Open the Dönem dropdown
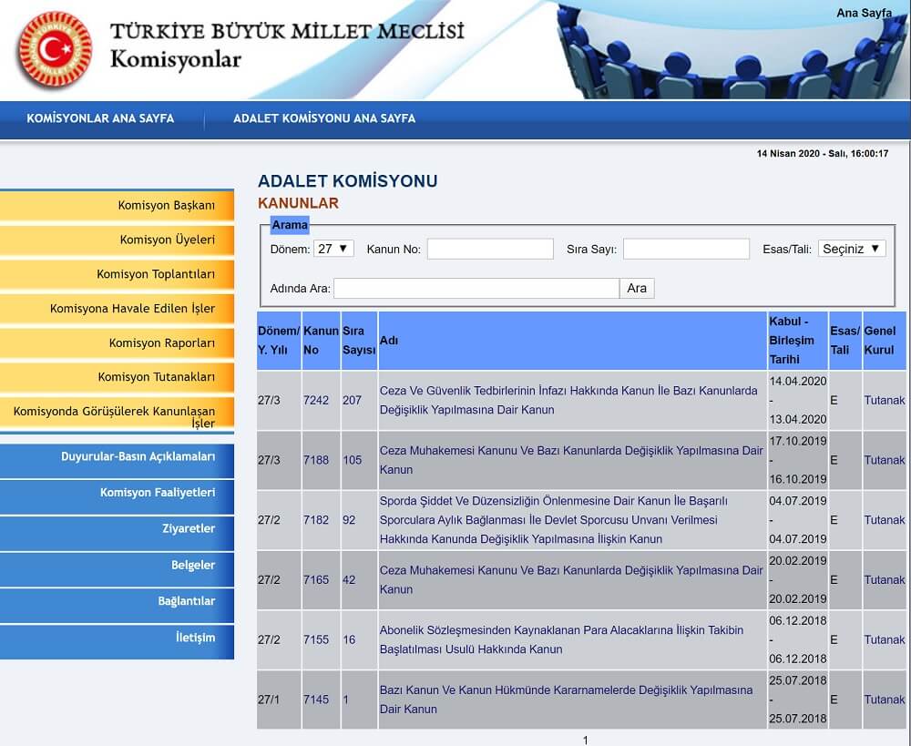 [x=333, y=249]
